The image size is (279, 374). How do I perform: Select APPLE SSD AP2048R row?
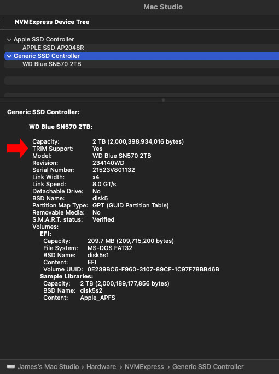coord(142,48)
